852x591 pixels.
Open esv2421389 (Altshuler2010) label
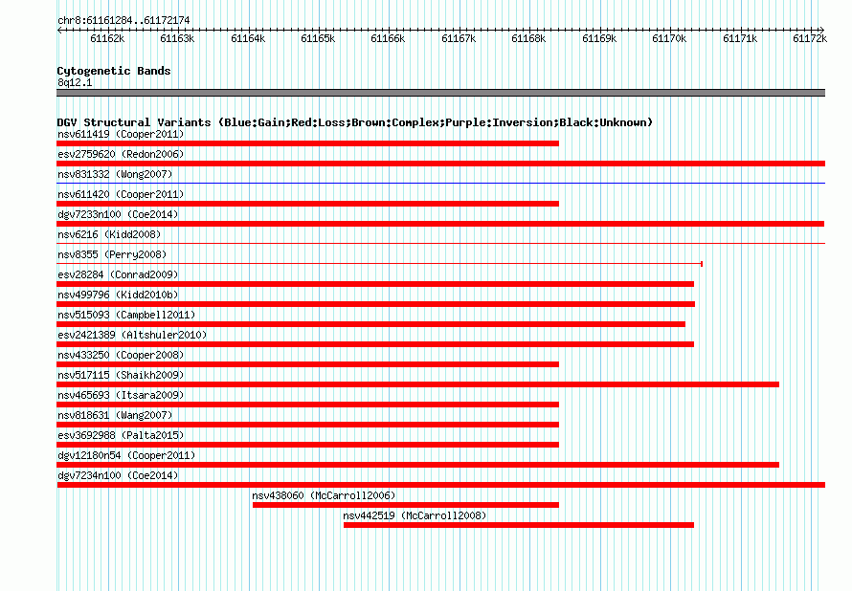pyautogui.click(x=132, y=335)
